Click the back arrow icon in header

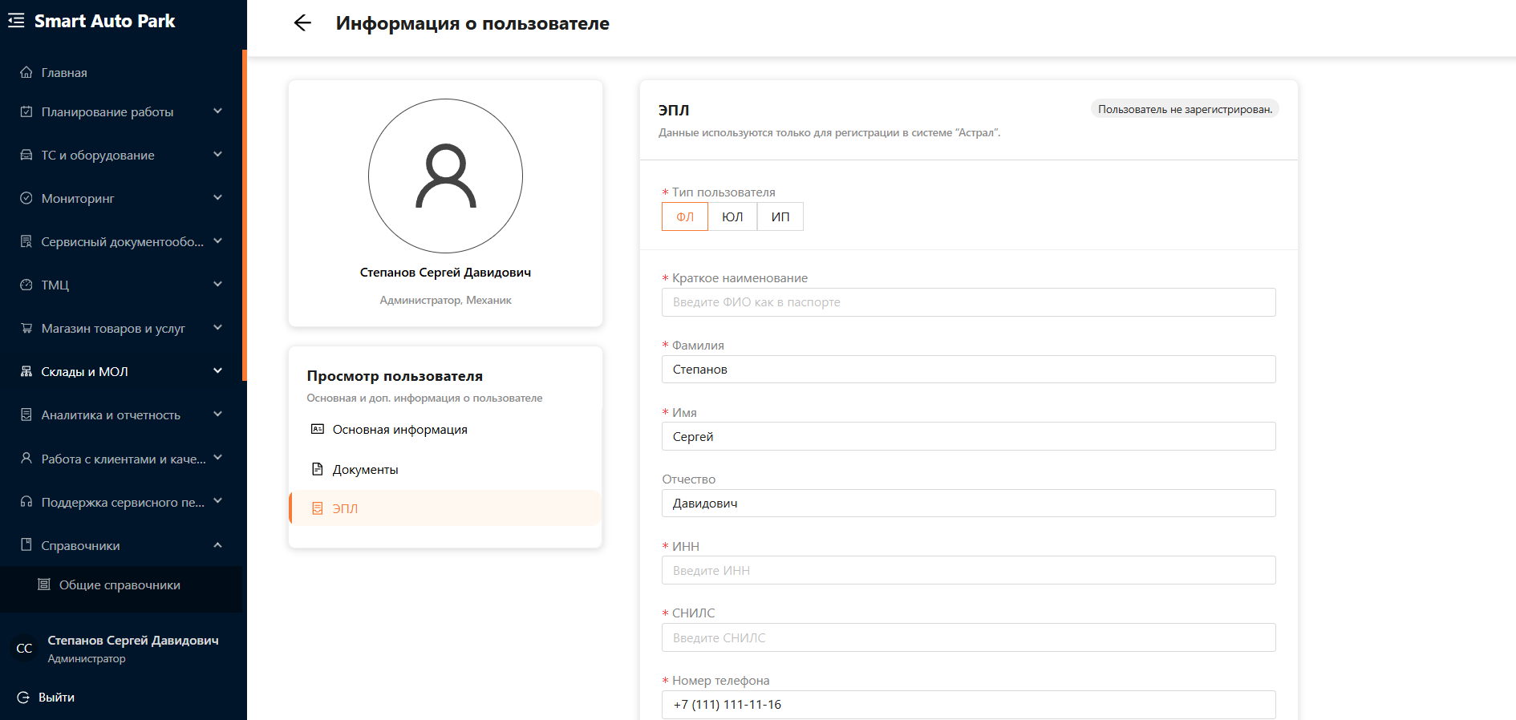[302, 23]
